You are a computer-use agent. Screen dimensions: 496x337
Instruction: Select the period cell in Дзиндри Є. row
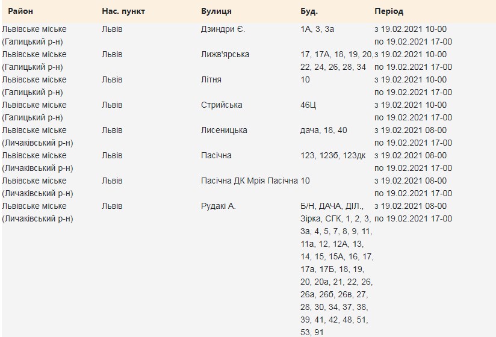tap(413, 35)
